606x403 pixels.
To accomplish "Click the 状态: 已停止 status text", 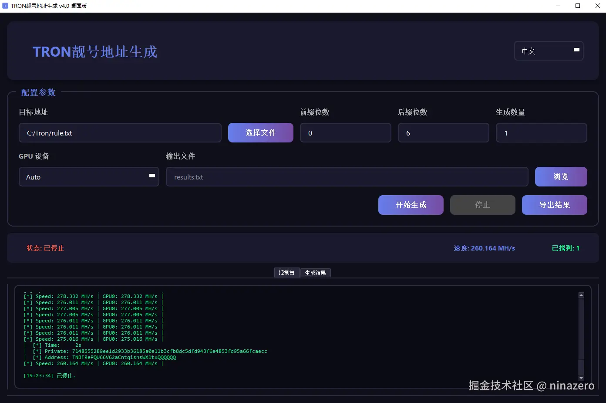I will click(x=45, y=248).
